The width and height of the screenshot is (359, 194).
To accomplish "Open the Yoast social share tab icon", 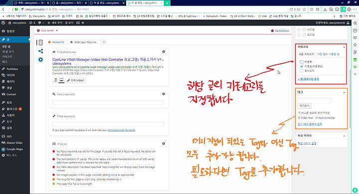I will [40, 51].
